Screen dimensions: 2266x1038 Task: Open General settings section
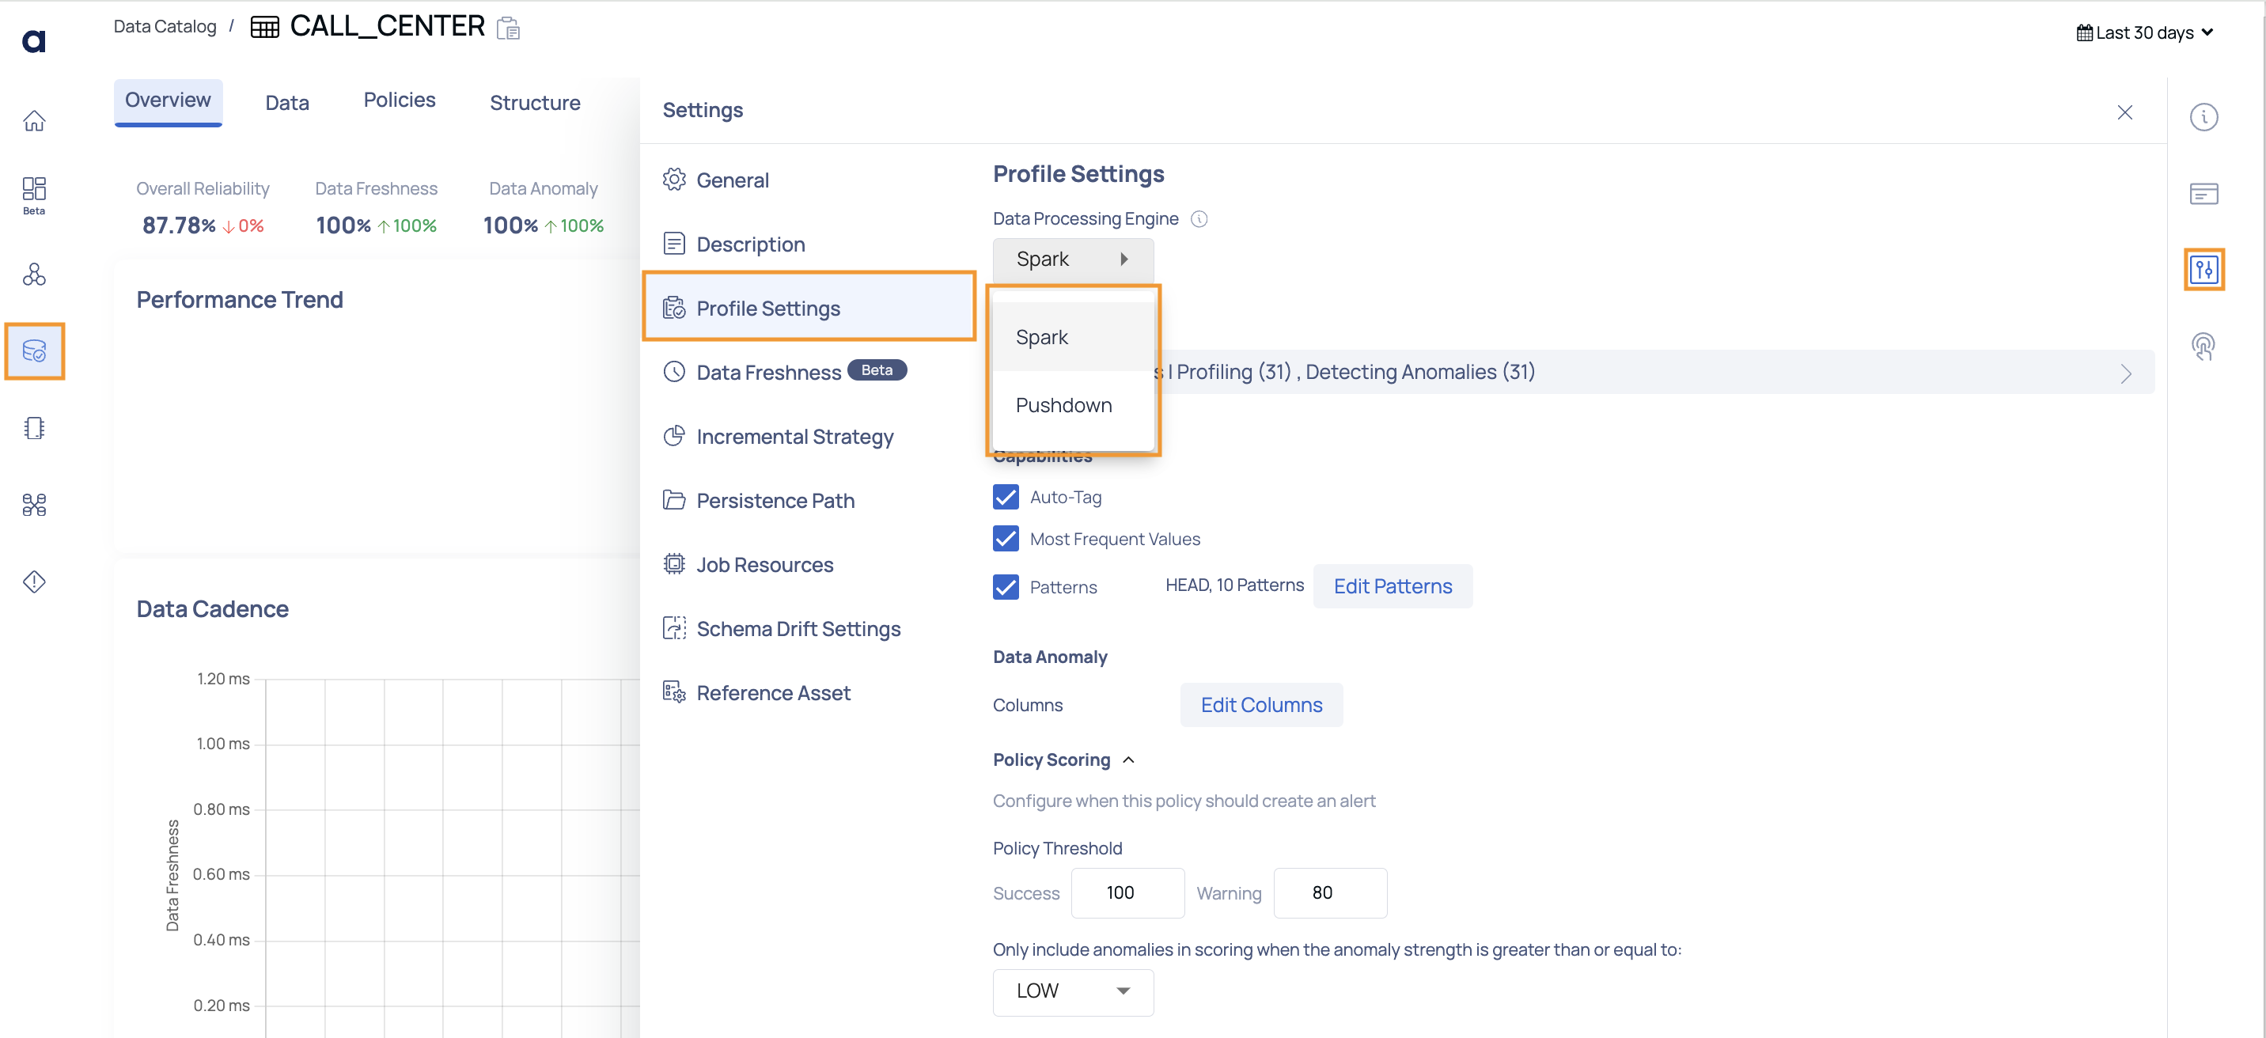pyautogui.click(x=808, y=180)
